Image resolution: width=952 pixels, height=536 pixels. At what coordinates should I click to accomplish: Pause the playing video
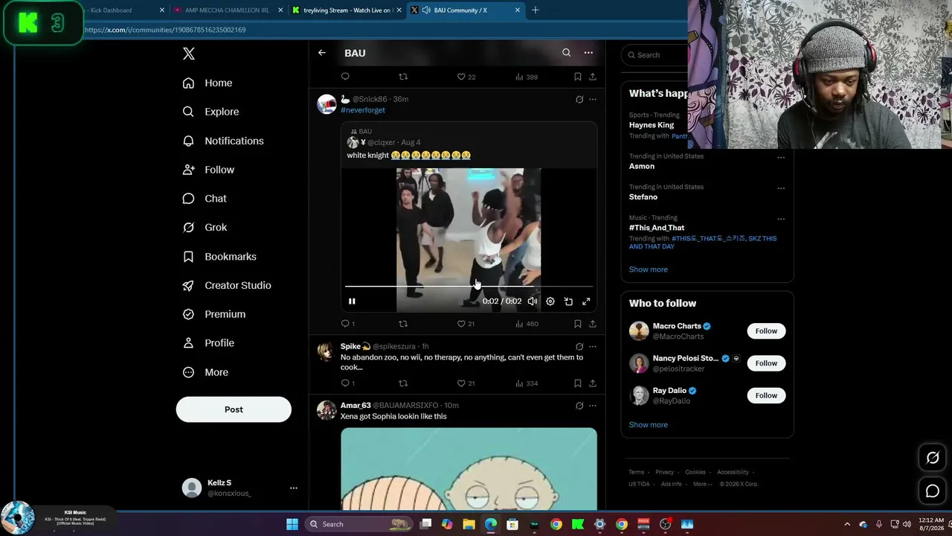pyautogui.click(x=352, y=301)
